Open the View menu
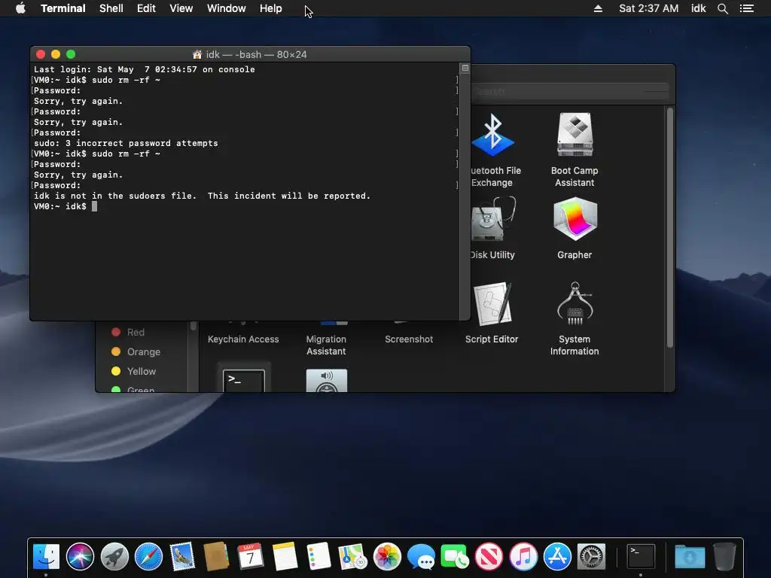Image resolution: width=771 pixels, height=578 pixels. [x=181, y=8]
